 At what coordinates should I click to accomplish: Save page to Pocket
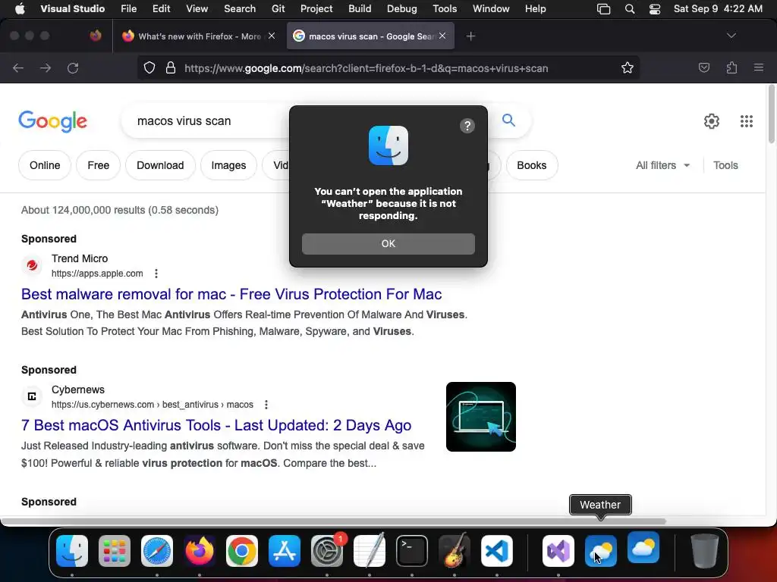[703, 67]
